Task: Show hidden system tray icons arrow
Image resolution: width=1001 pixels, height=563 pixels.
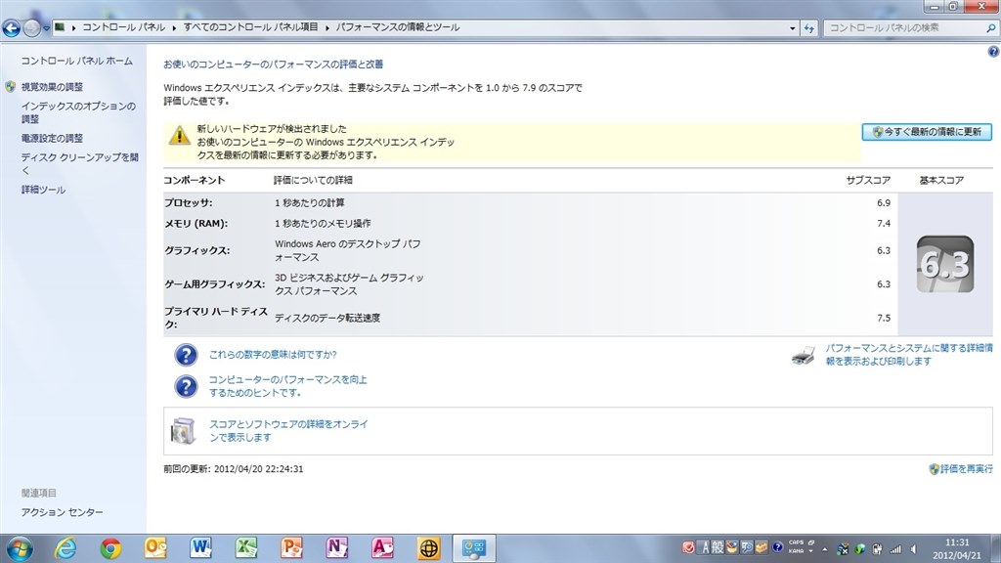Action: (x=824, y=549)
